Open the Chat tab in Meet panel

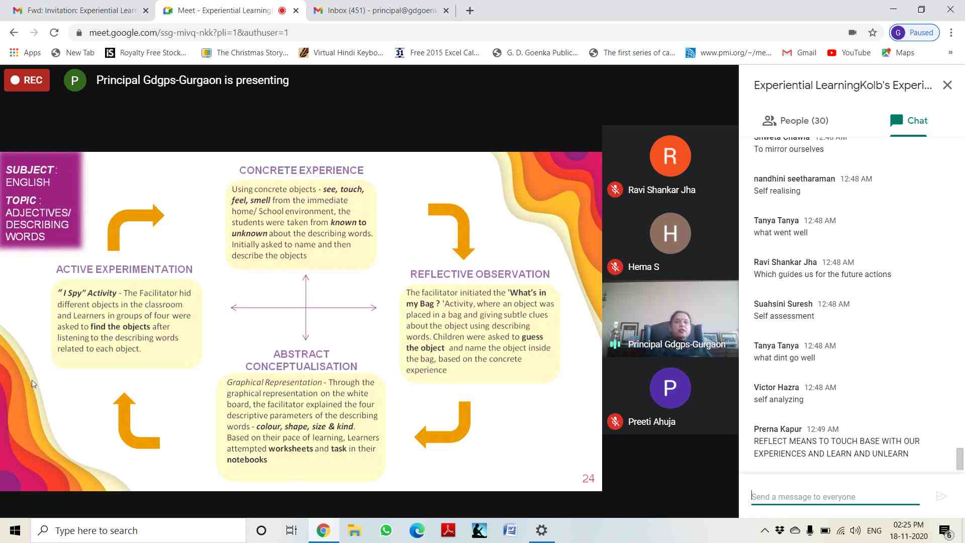click(908, 121)
